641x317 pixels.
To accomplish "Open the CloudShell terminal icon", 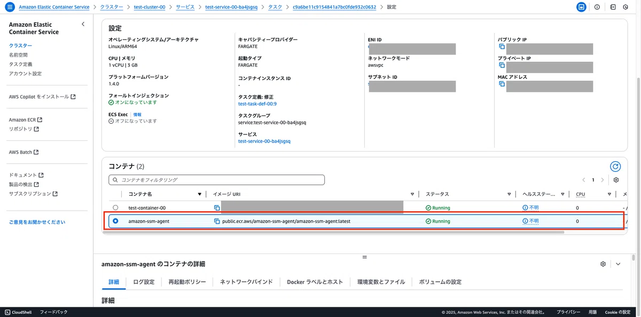I will (x=7, y=312).
